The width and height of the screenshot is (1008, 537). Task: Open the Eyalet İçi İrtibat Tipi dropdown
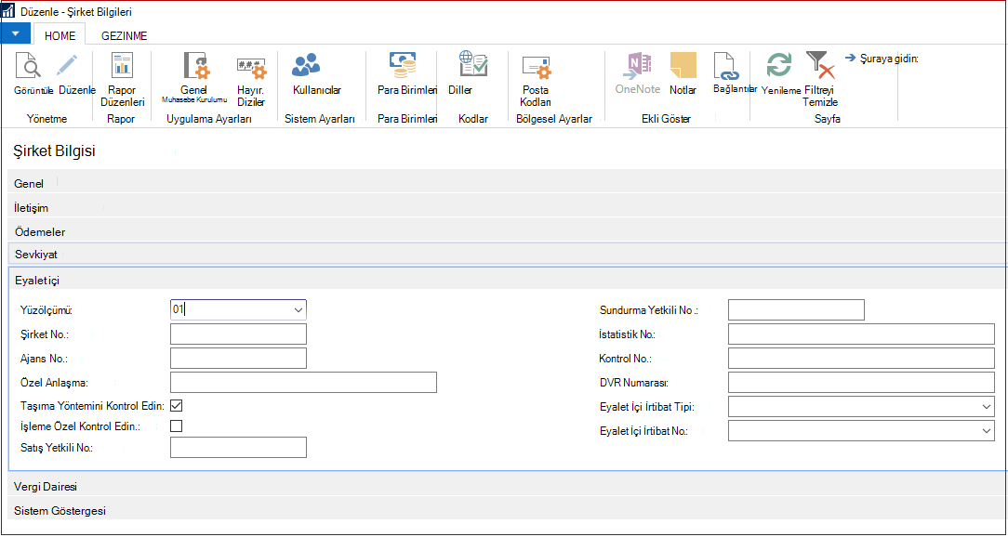[987, 407]
